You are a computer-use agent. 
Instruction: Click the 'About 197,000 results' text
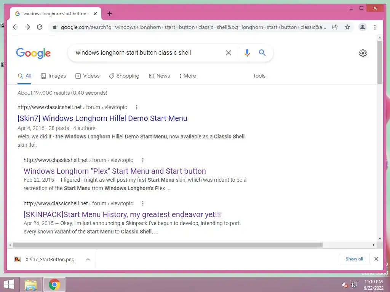(x=62, y=93)
